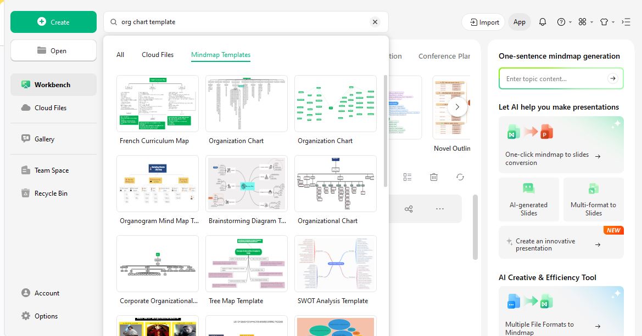
Task: Open the green-node Organization Chart template
Action: (x=336, y=104)
